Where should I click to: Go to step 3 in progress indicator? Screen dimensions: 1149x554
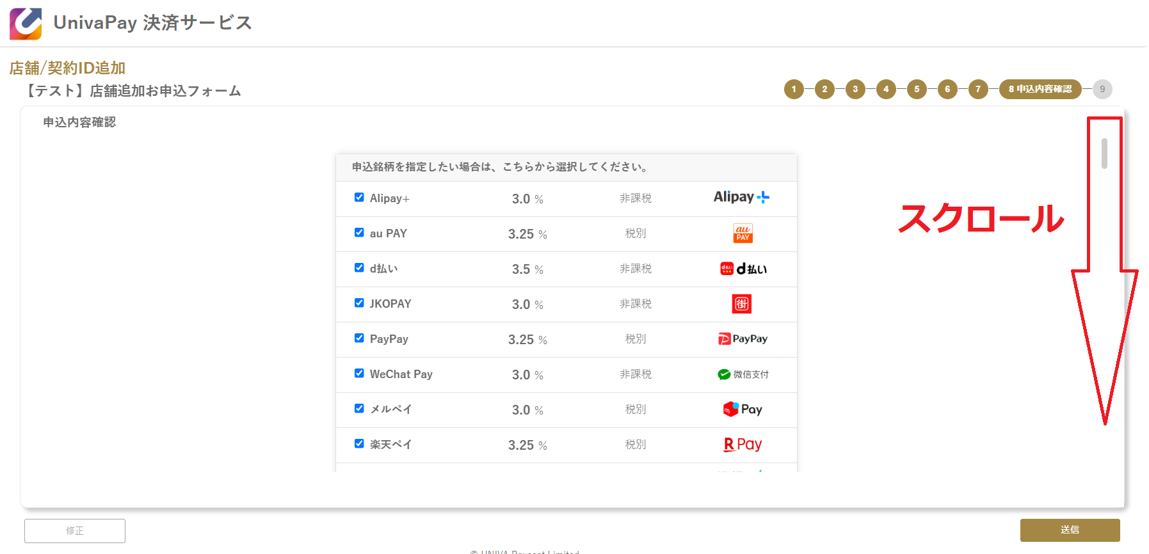855,89
